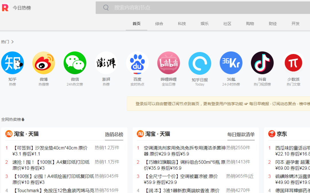Open the 购物 tab
310x193 pixels.
point(250,24)
